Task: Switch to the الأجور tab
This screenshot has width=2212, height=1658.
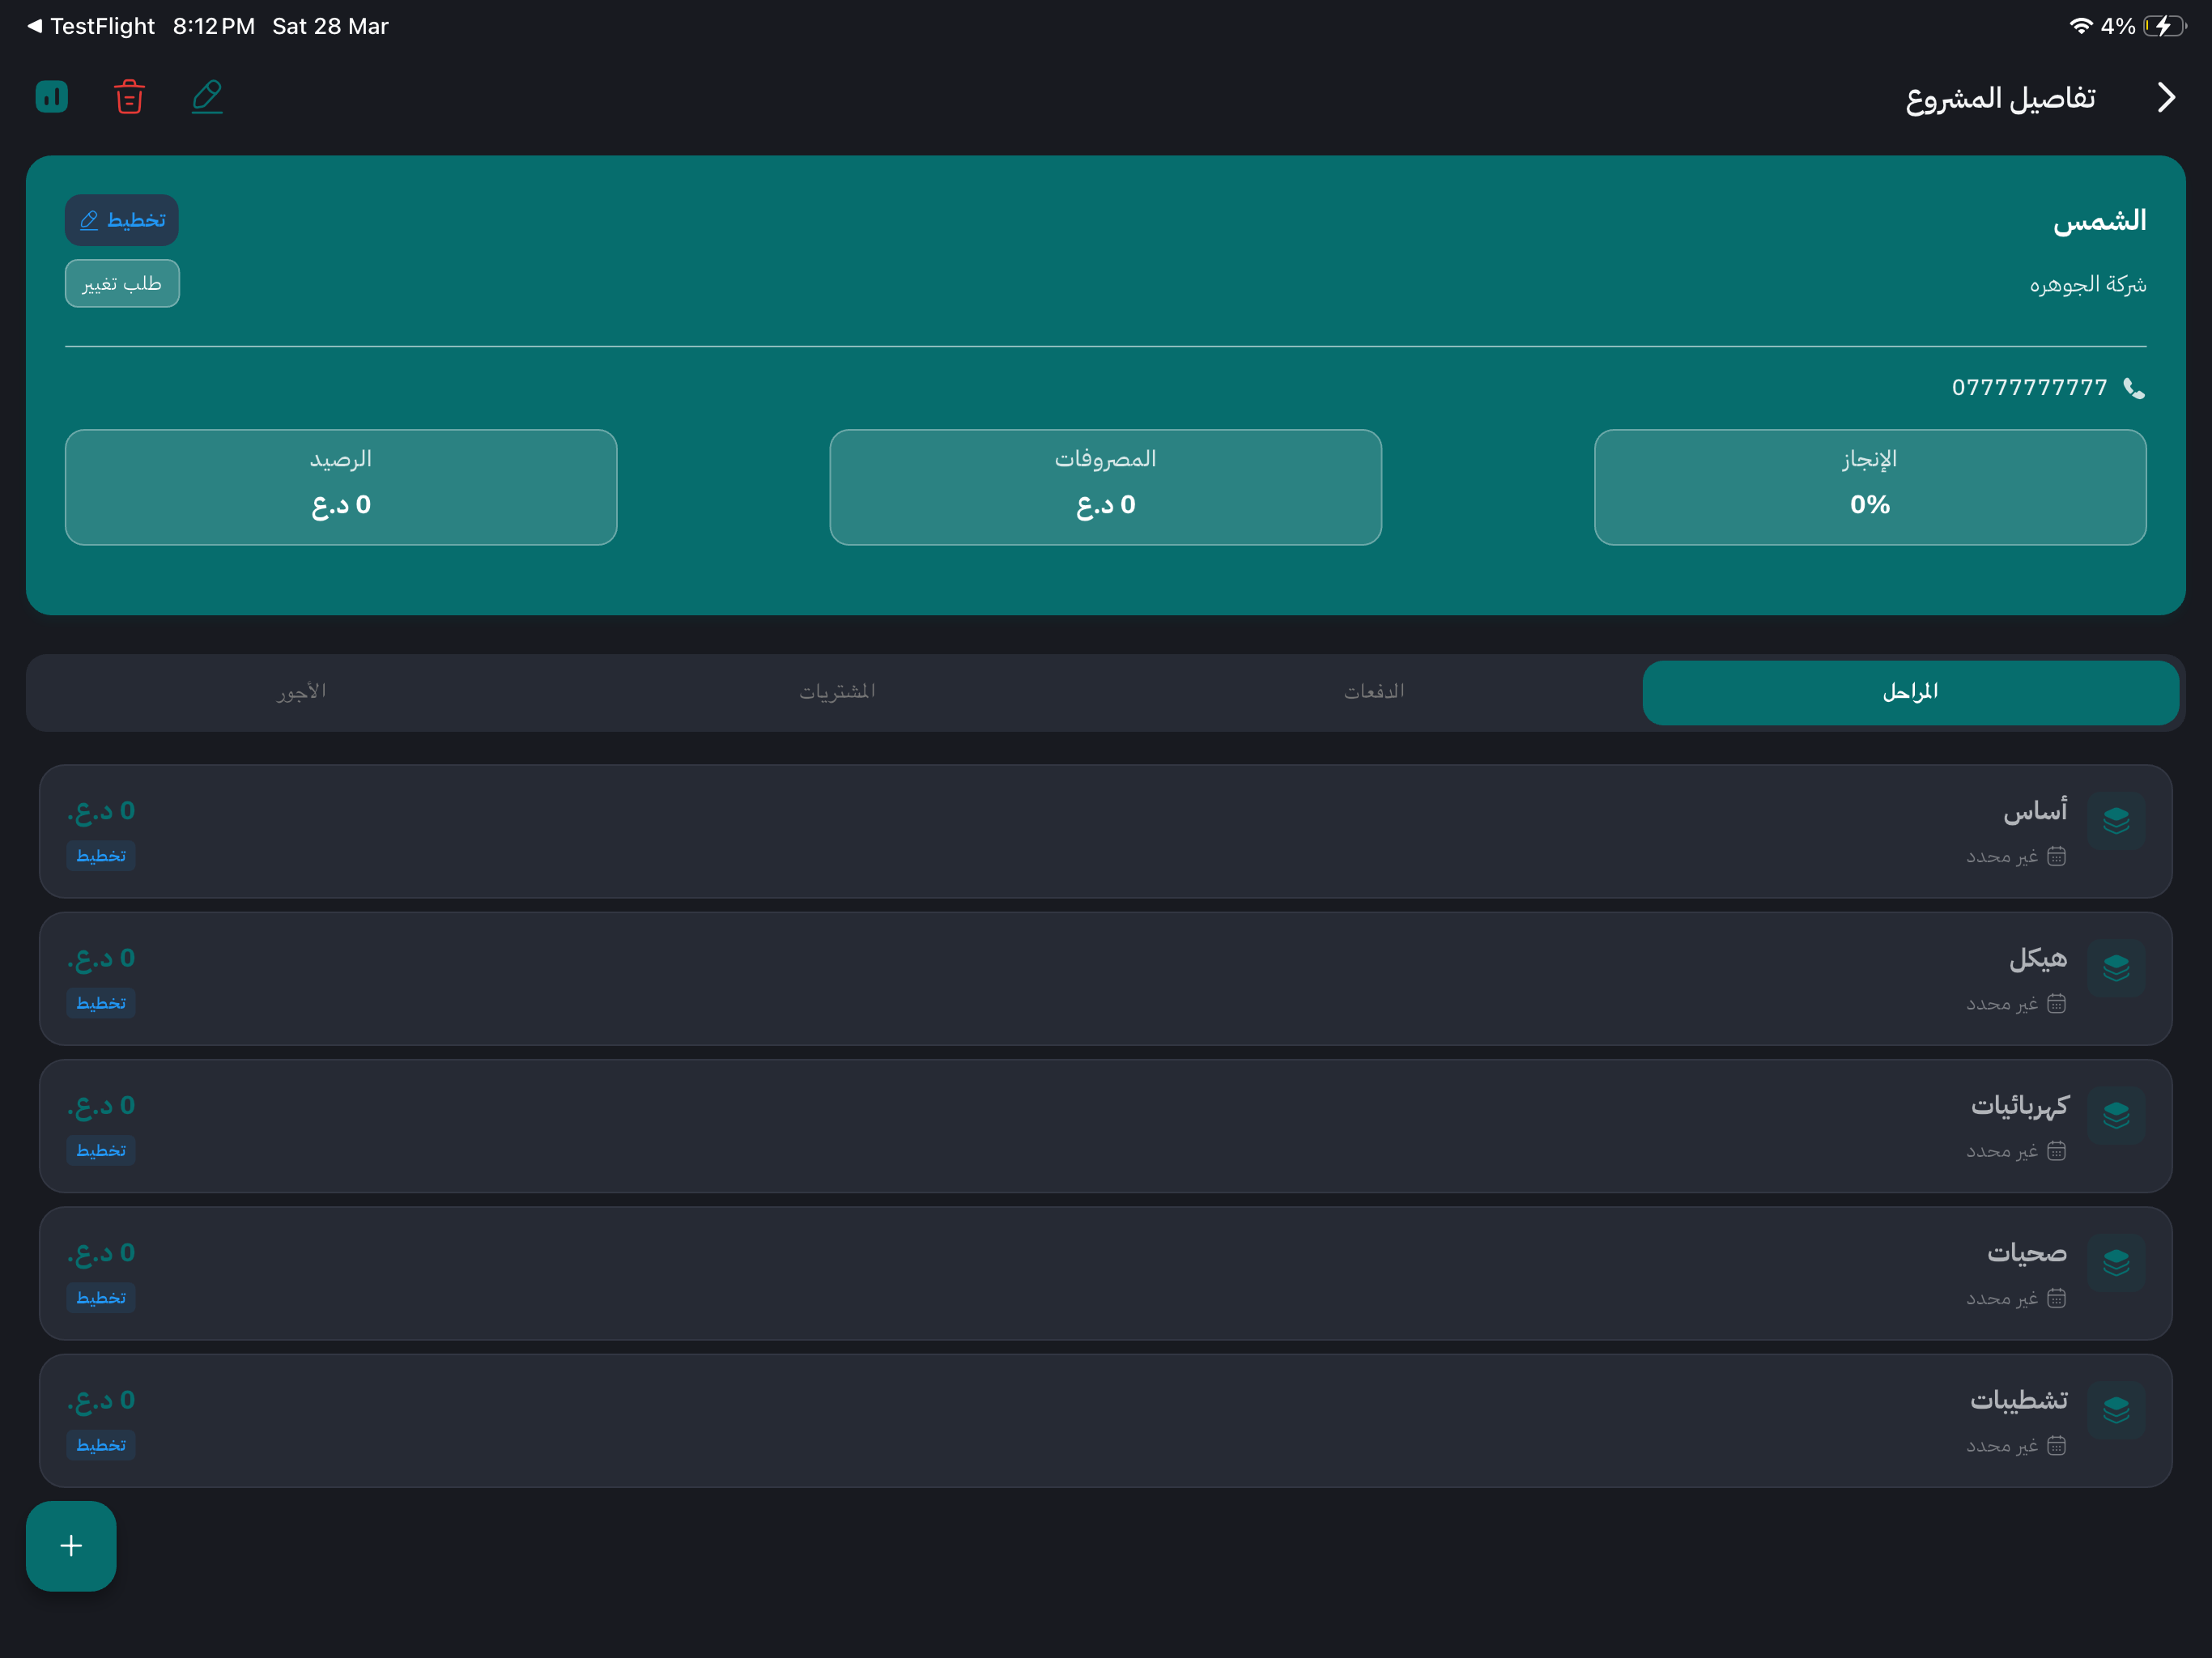Action: (x=301, y=692)
